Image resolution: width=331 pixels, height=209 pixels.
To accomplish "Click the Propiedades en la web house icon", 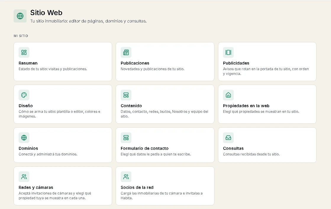I will click(228, 95).
